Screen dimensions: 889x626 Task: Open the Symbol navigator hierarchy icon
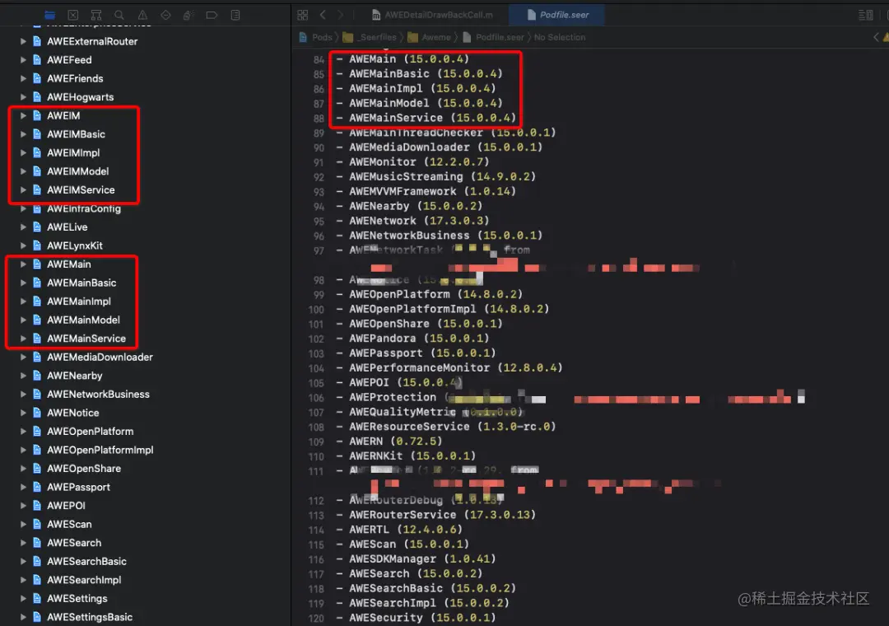(96, 16)
